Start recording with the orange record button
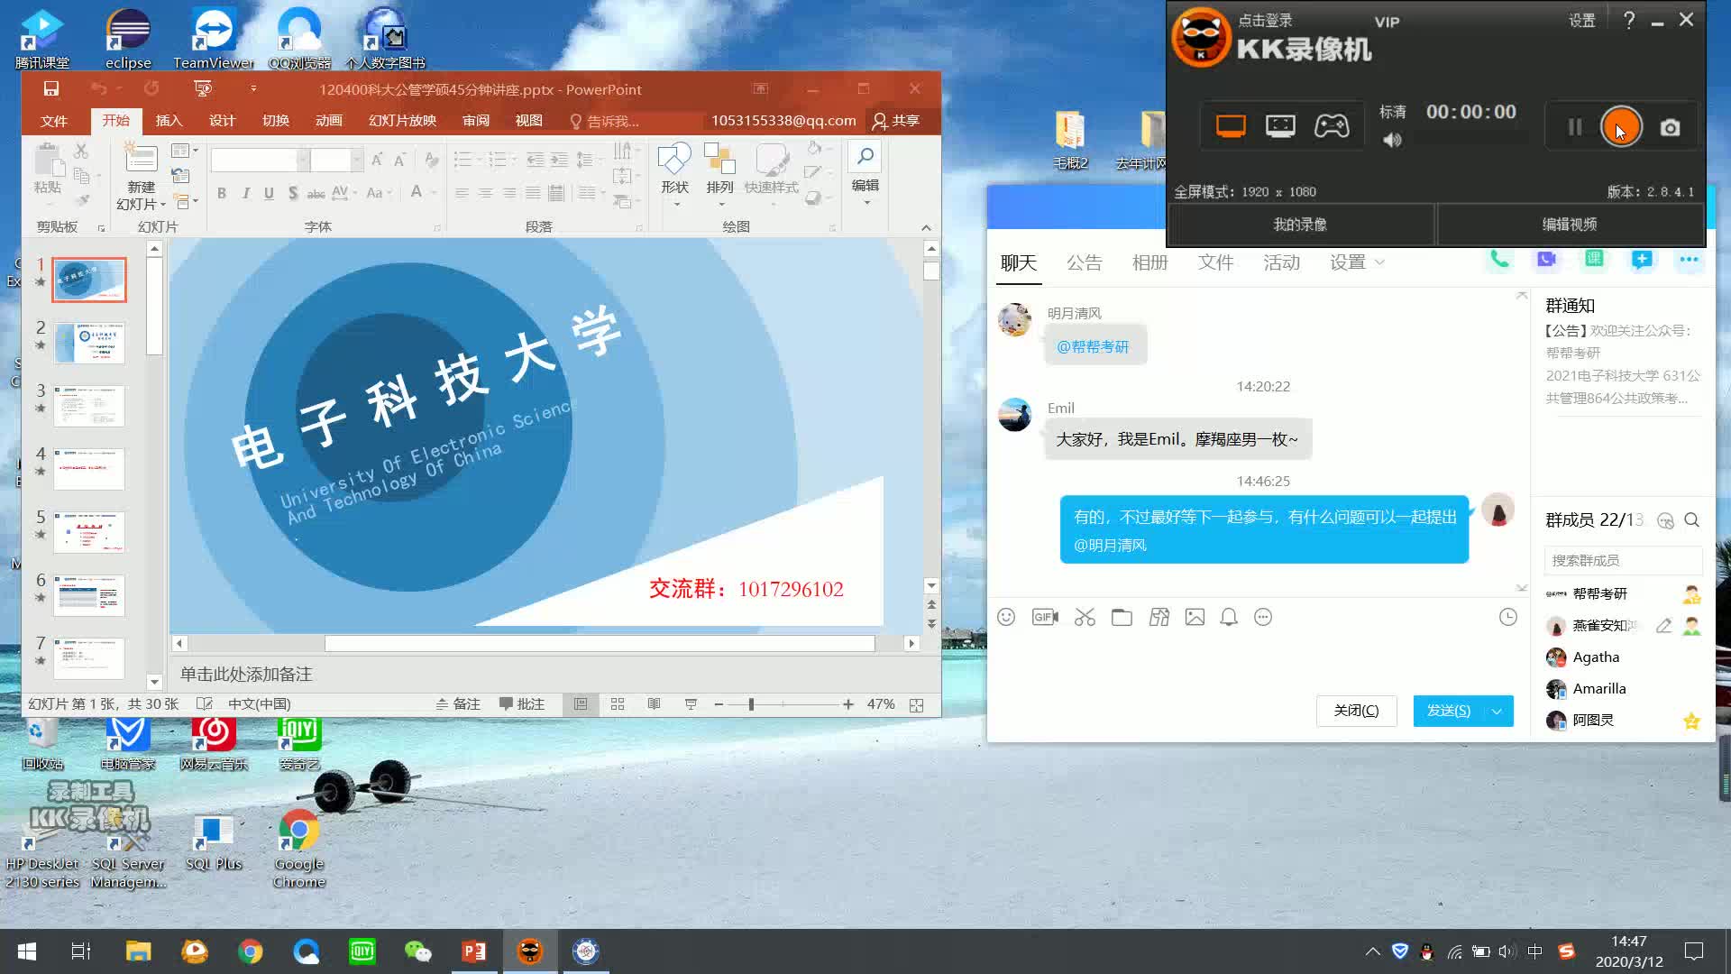 1620,127
